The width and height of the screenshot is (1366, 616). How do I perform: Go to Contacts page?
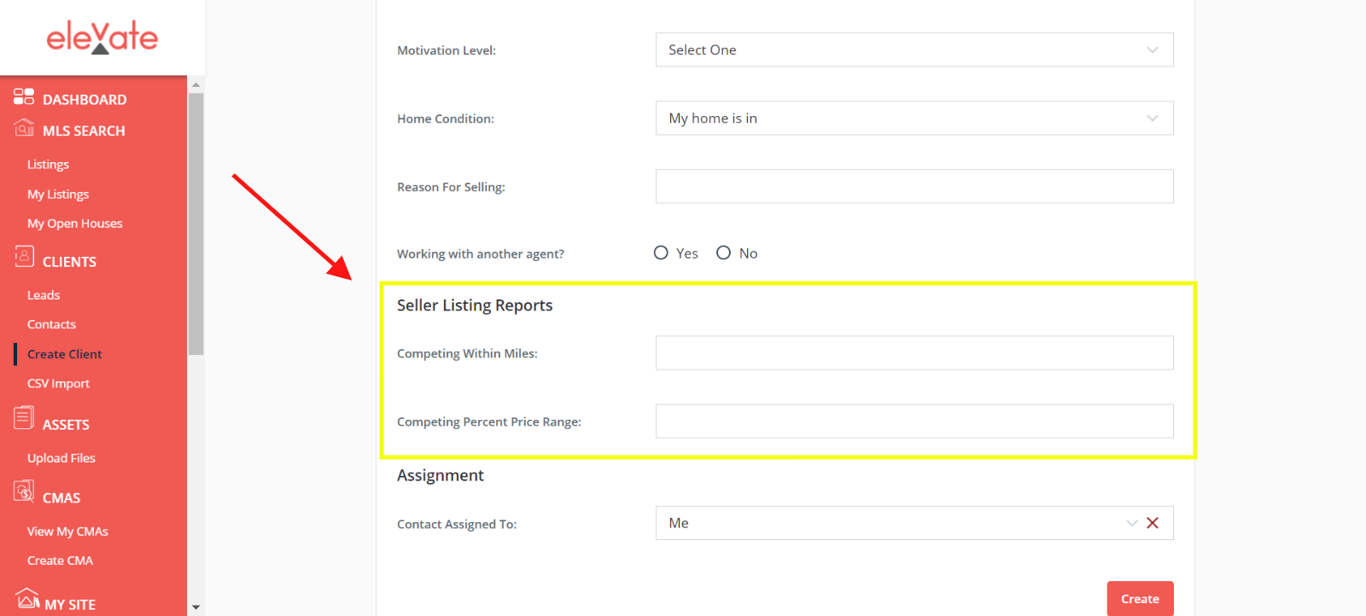tap(51, 324)
